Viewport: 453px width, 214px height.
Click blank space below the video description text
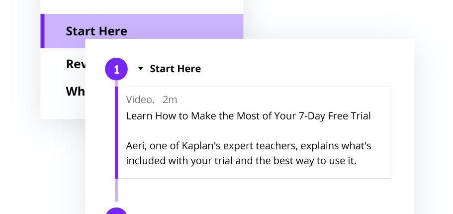pos(254,173)
